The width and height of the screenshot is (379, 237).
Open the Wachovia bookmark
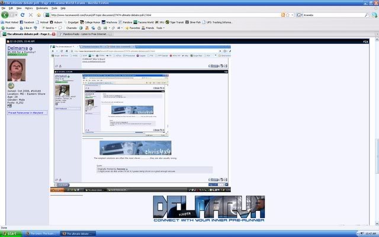click(x=109, y=23)
